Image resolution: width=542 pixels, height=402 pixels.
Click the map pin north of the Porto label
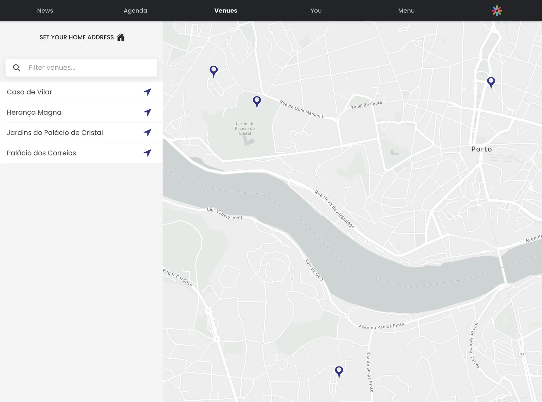click(491, 82)
